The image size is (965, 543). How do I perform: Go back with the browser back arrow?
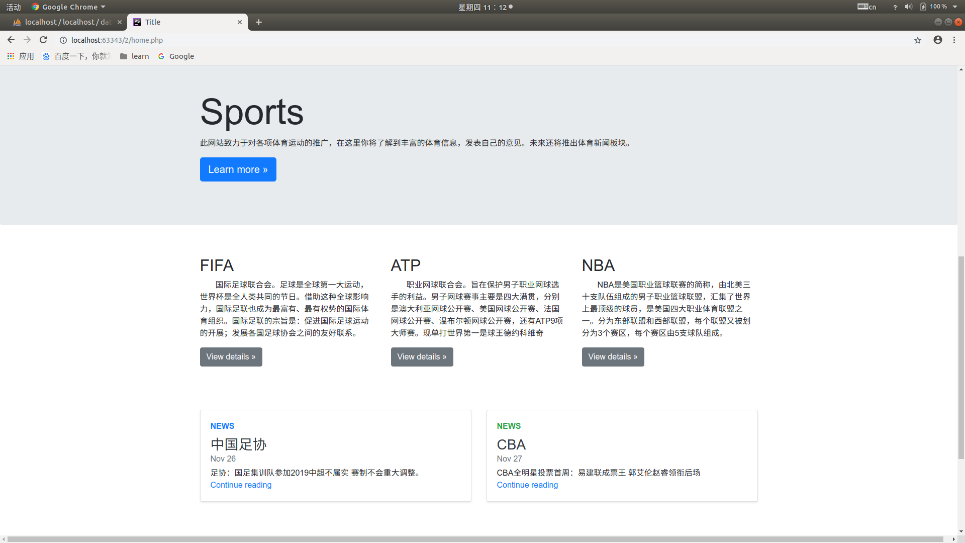coord(11,40)
